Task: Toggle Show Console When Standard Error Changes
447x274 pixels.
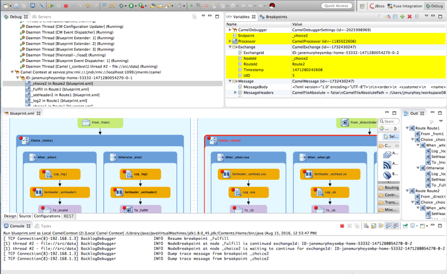Action: point(396,226)
